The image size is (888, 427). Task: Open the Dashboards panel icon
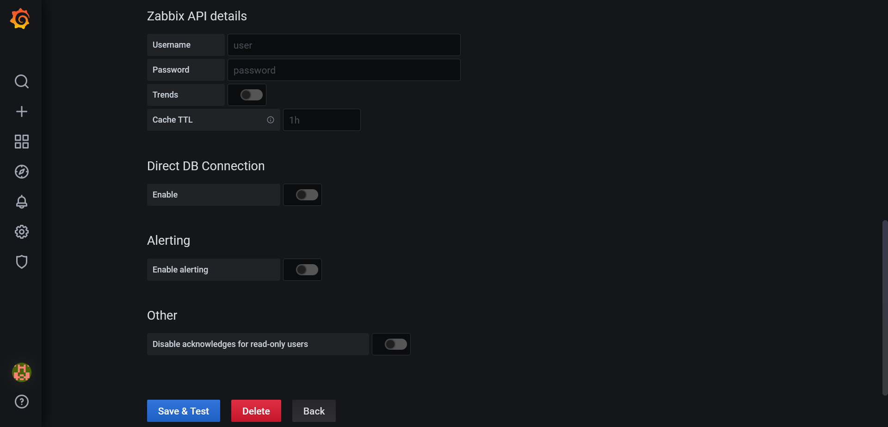coord(21,142)
